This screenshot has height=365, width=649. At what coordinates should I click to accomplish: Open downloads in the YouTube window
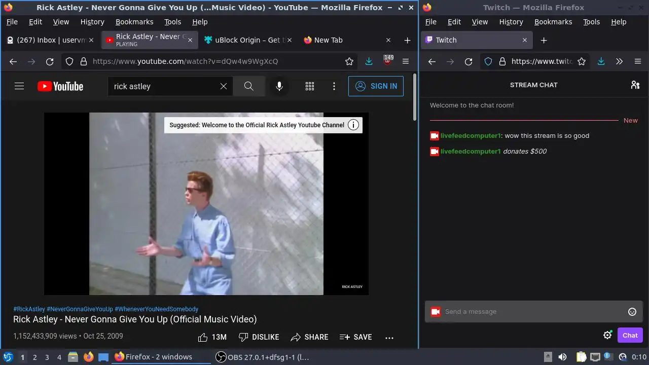pyautogui.click(x=369, y=61)
